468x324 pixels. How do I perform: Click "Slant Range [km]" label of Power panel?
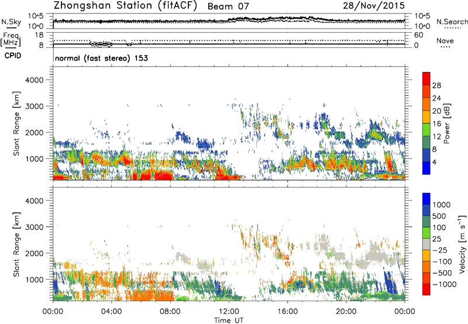pos(16,123)
